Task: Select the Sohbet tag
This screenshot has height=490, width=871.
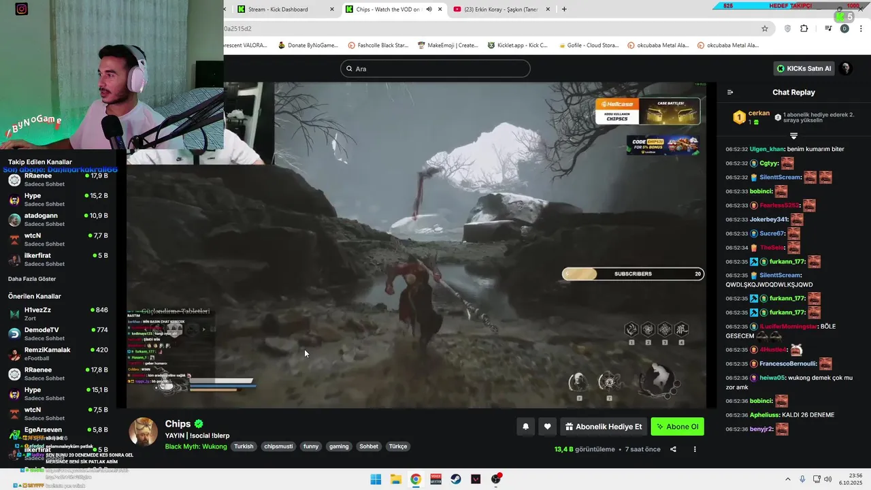Action: click(x=369, y=446)
